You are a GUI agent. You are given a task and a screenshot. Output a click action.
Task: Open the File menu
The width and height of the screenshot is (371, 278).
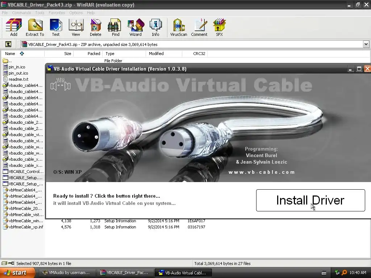click(x=5, y=13)
